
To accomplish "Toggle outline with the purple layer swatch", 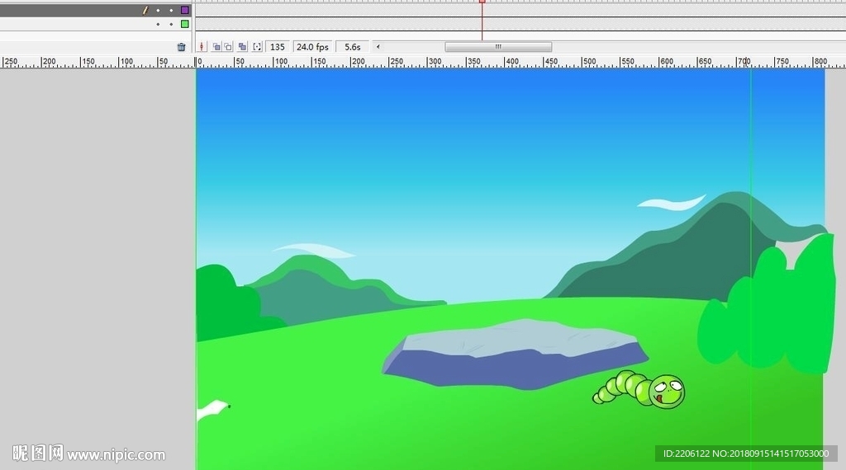I will click(185, 10).
